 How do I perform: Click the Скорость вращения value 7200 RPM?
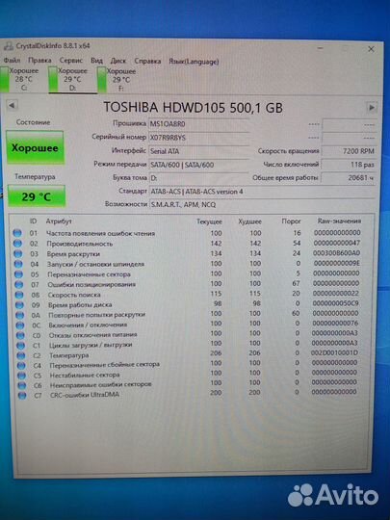349,151
